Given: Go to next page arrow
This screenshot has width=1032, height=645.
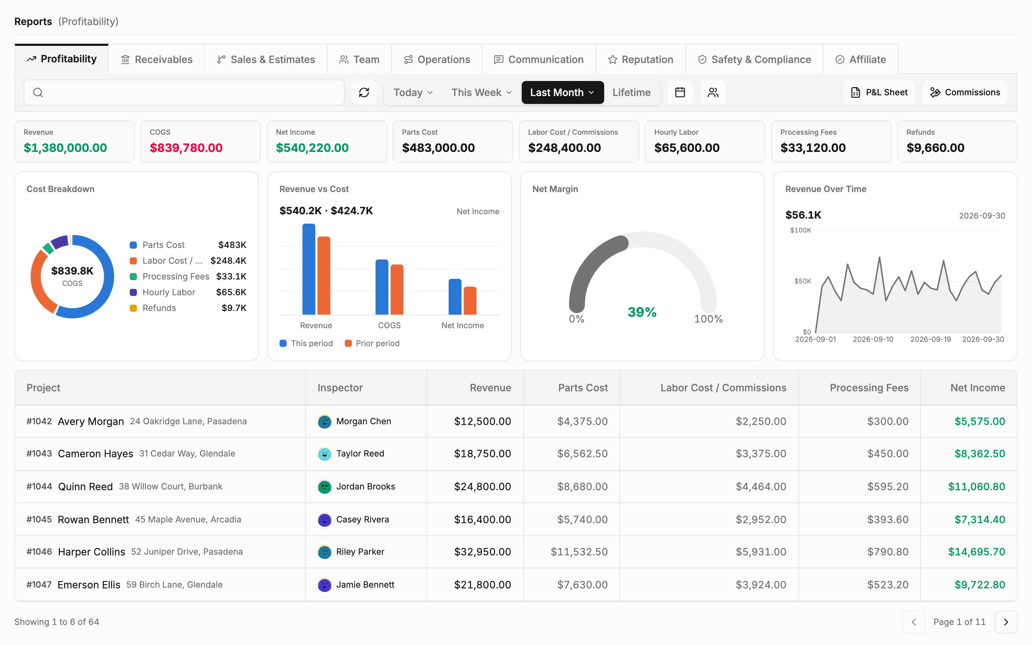Looking at the screenshot, I should 1006,622.
